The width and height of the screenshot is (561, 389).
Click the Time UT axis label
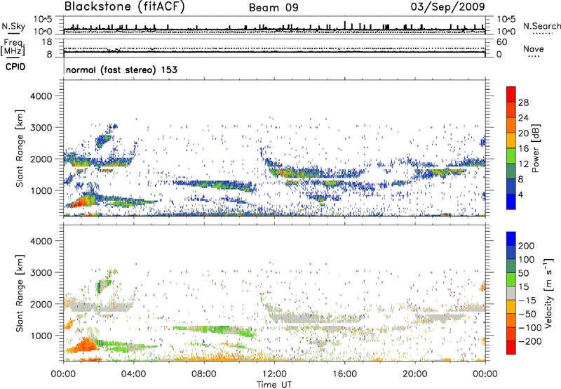tap(274, 384)
